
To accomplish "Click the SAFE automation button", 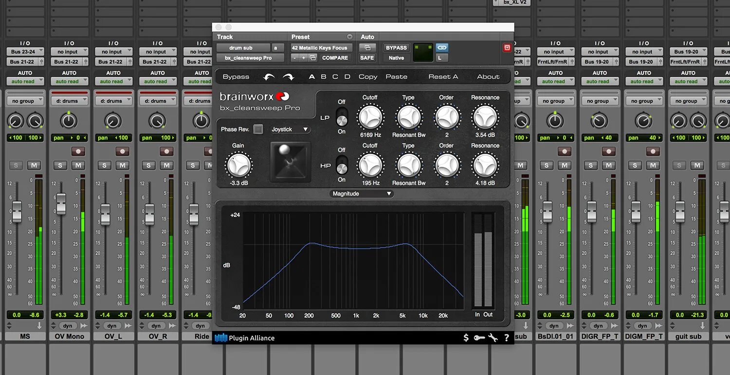I will (x=367, y=58).
